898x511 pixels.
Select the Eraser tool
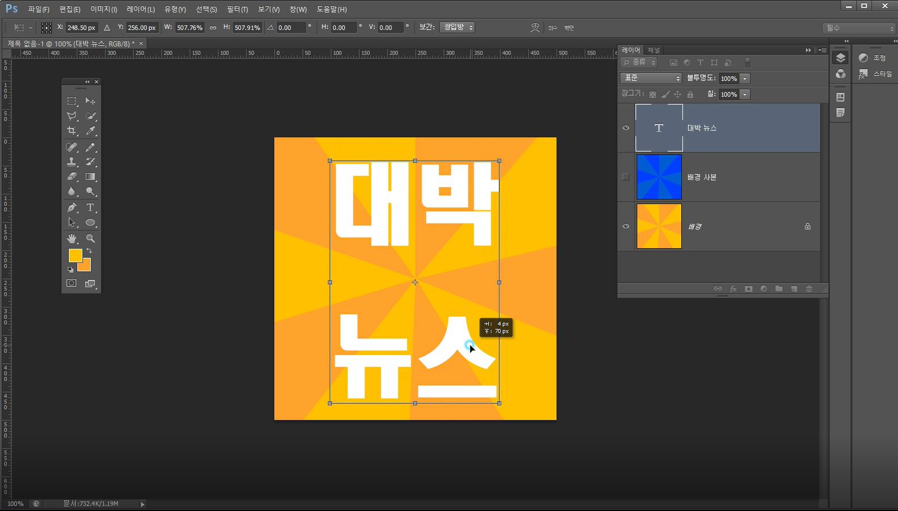(x=72, y=177)
